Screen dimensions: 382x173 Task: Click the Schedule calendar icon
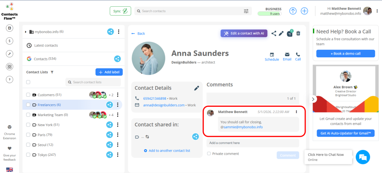coord(272,54)
